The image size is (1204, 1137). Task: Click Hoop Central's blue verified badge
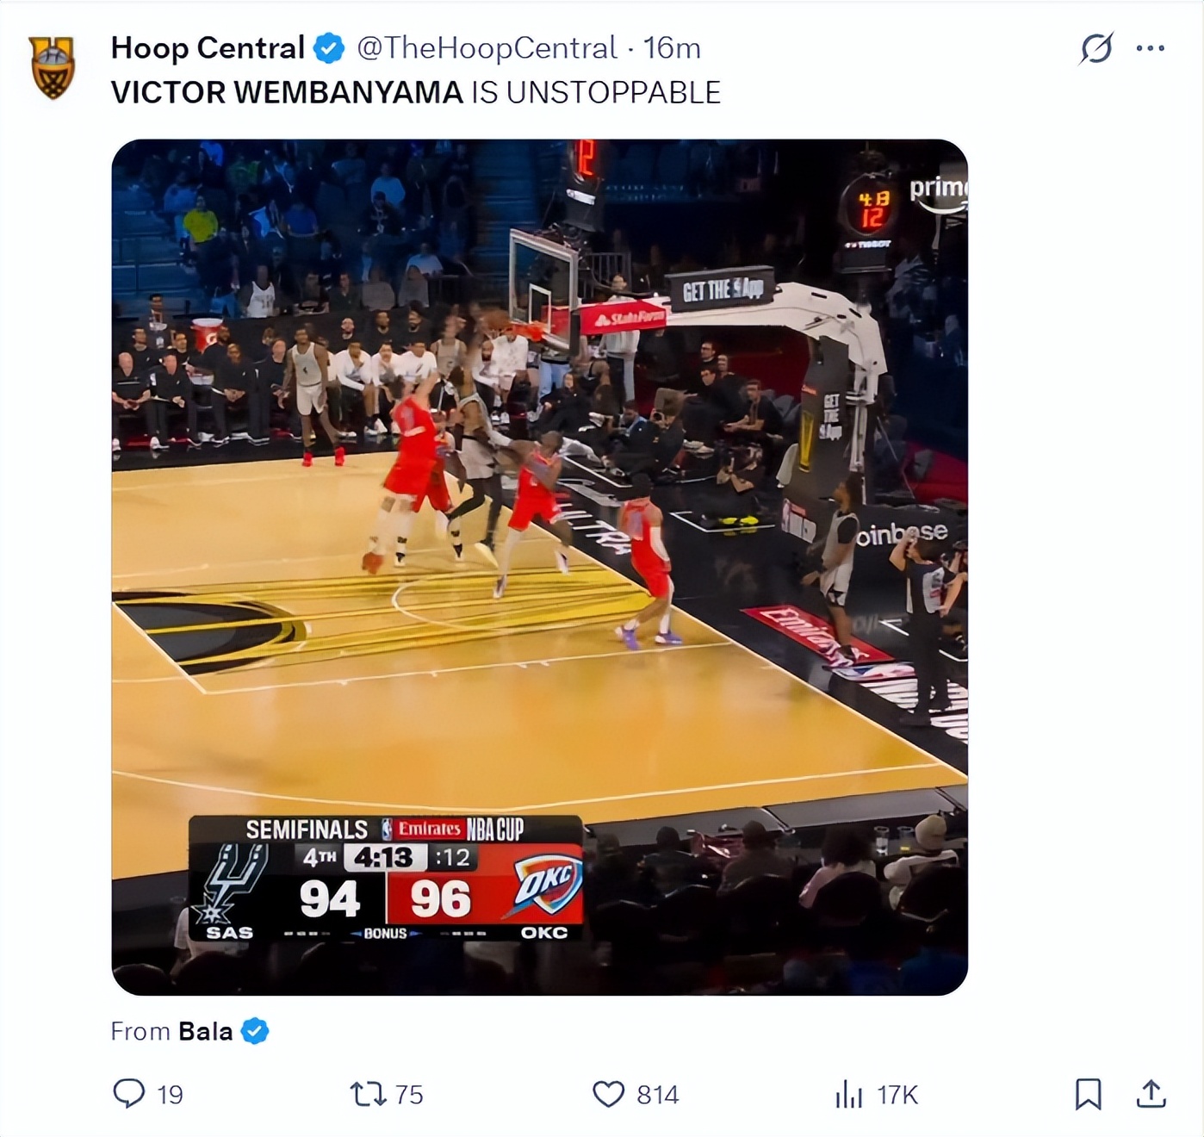(328, 48)
